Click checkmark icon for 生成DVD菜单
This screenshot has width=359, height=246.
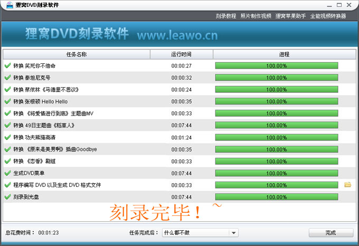[x=7, y=173]
